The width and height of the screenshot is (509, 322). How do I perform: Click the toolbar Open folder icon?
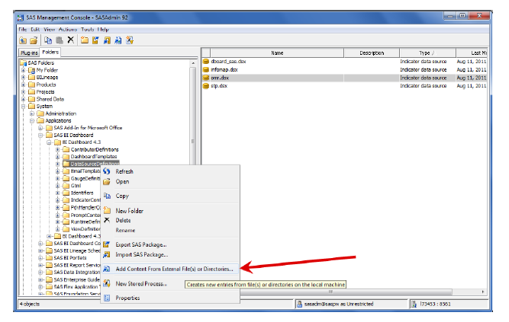click(x=34, y=40)
